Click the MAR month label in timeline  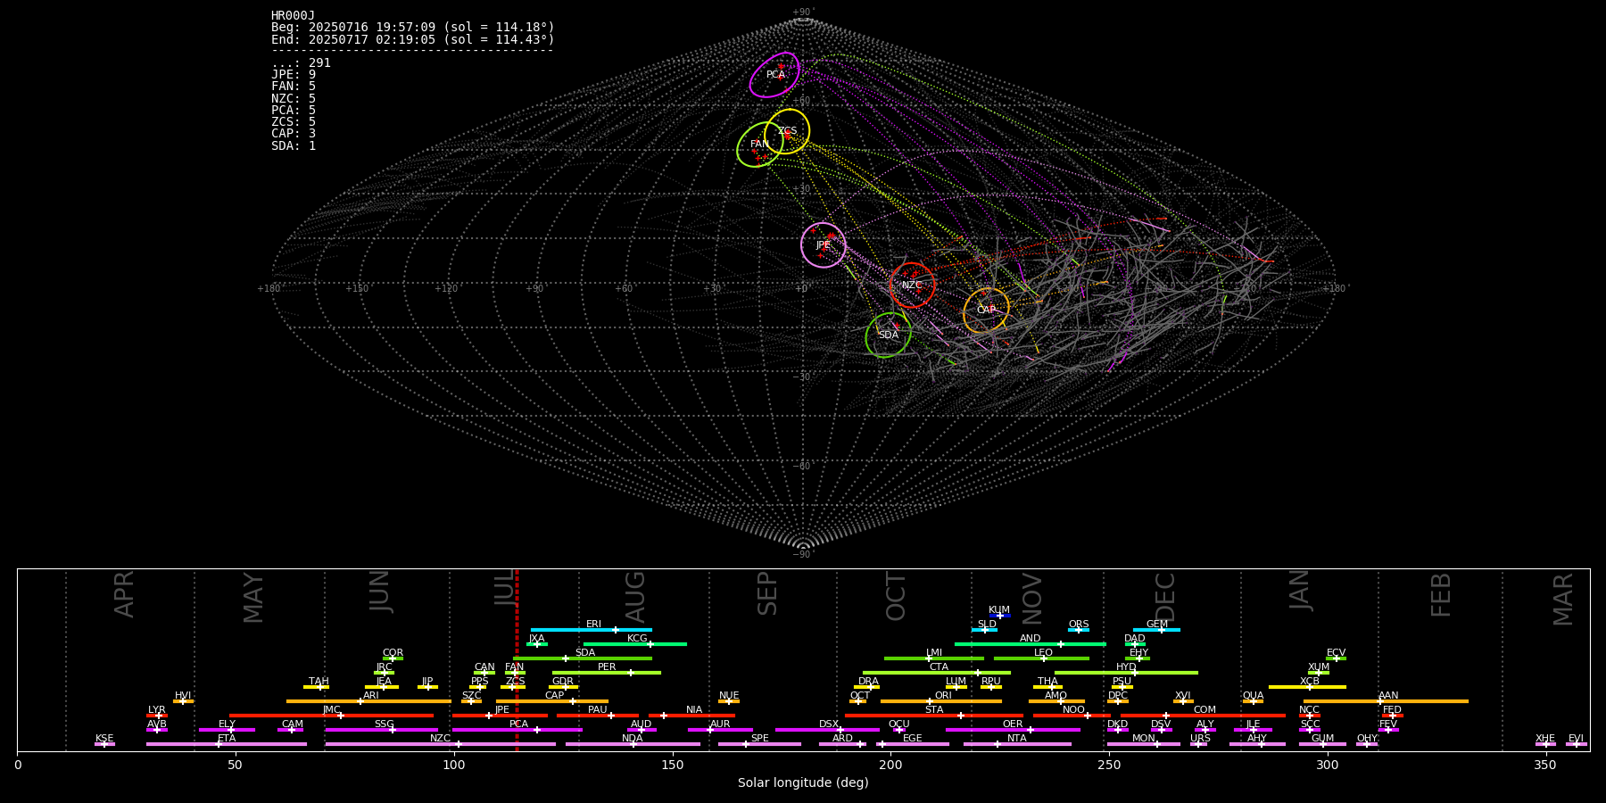coord(1563,599)
